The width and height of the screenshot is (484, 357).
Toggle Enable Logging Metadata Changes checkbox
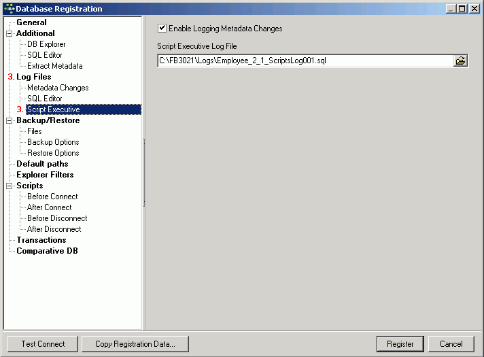click(162, 29)
